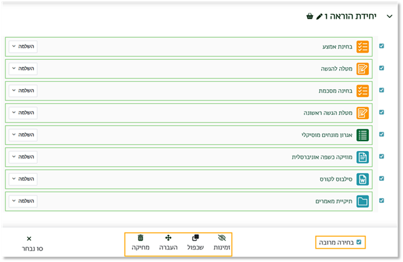Uncheck the אגרון מונחים מוסיקלי checkbox
Image resolution: width=403 pixels, height=262 pixels.
[382, 134]
